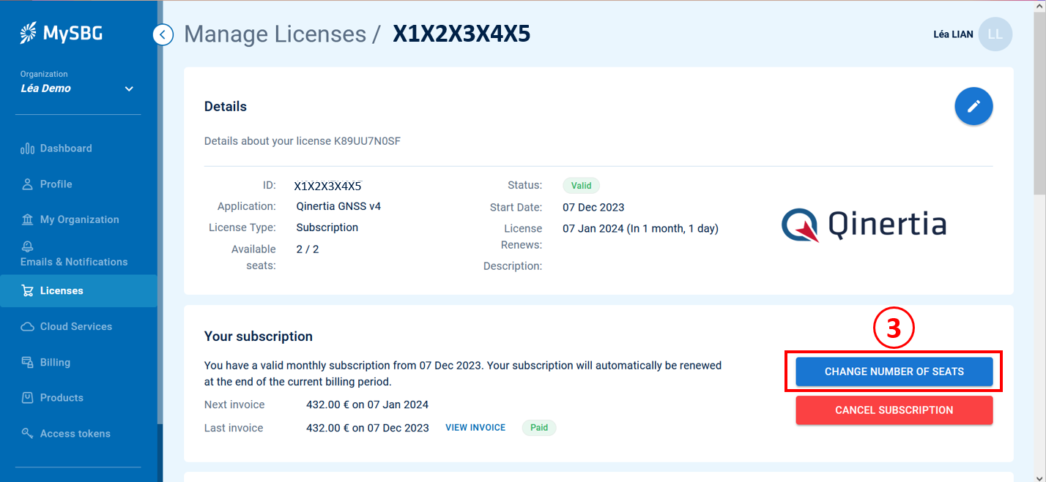The image size is (1046, 482).
Task: Click the Qinertia logo image
Action: click(864, 225)
